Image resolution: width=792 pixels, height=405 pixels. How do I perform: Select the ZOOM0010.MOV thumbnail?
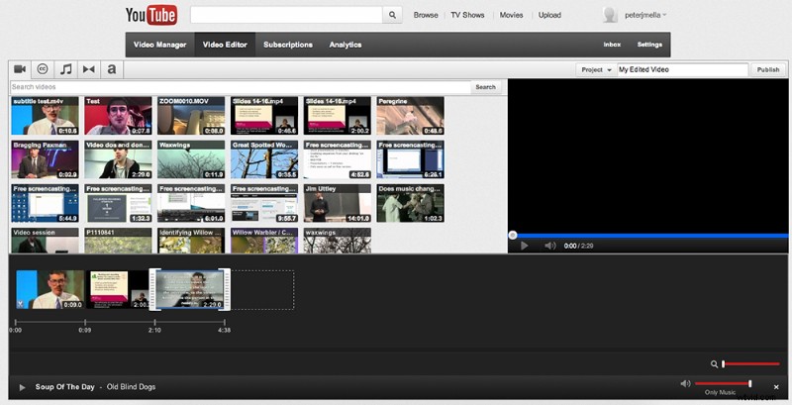[191, 116]
